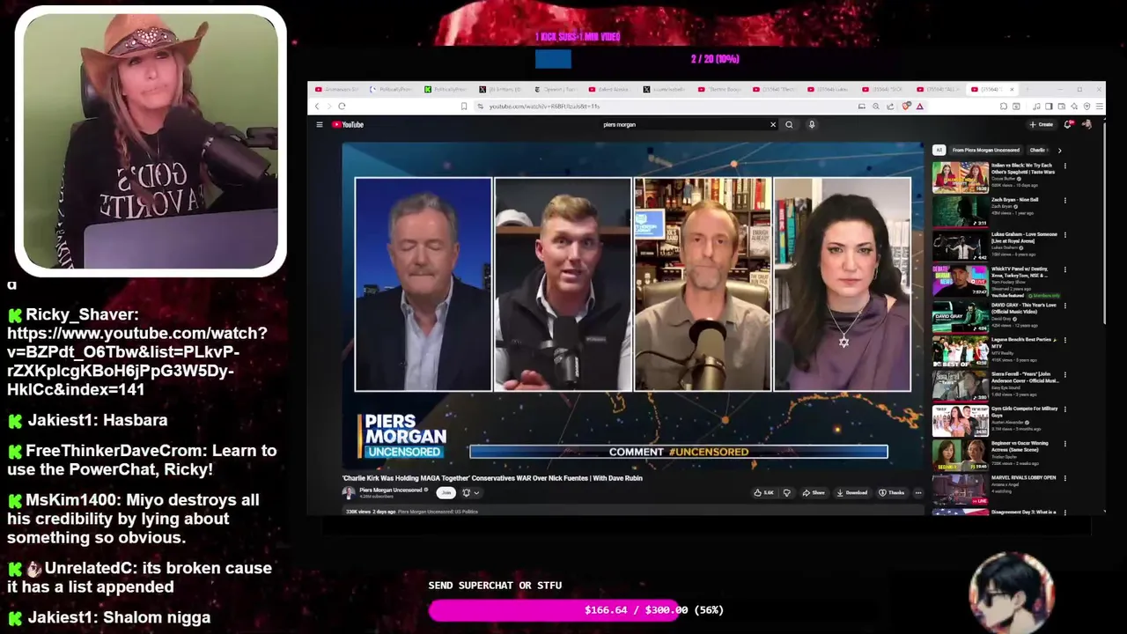Click the browser address bar URL

pos(544,107)
